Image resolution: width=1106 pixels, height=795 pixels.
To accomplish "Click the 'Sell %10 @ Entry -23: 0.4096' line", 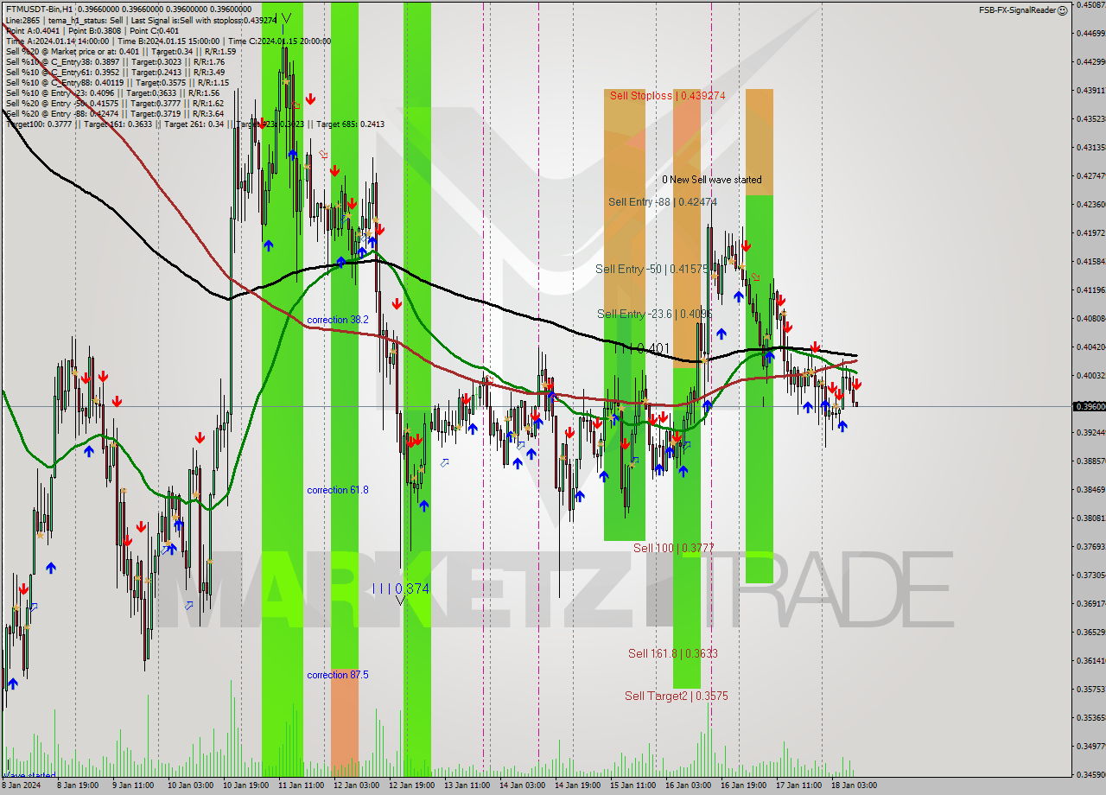I will coord(111,92).
